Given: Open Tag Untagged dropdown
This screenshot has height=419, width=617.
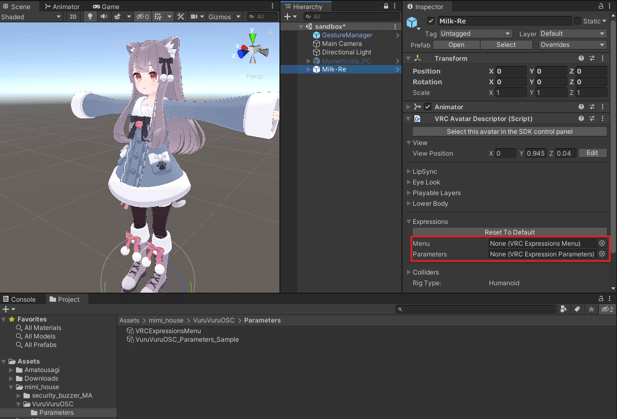Looking at the screenshot, I should 475,34.
